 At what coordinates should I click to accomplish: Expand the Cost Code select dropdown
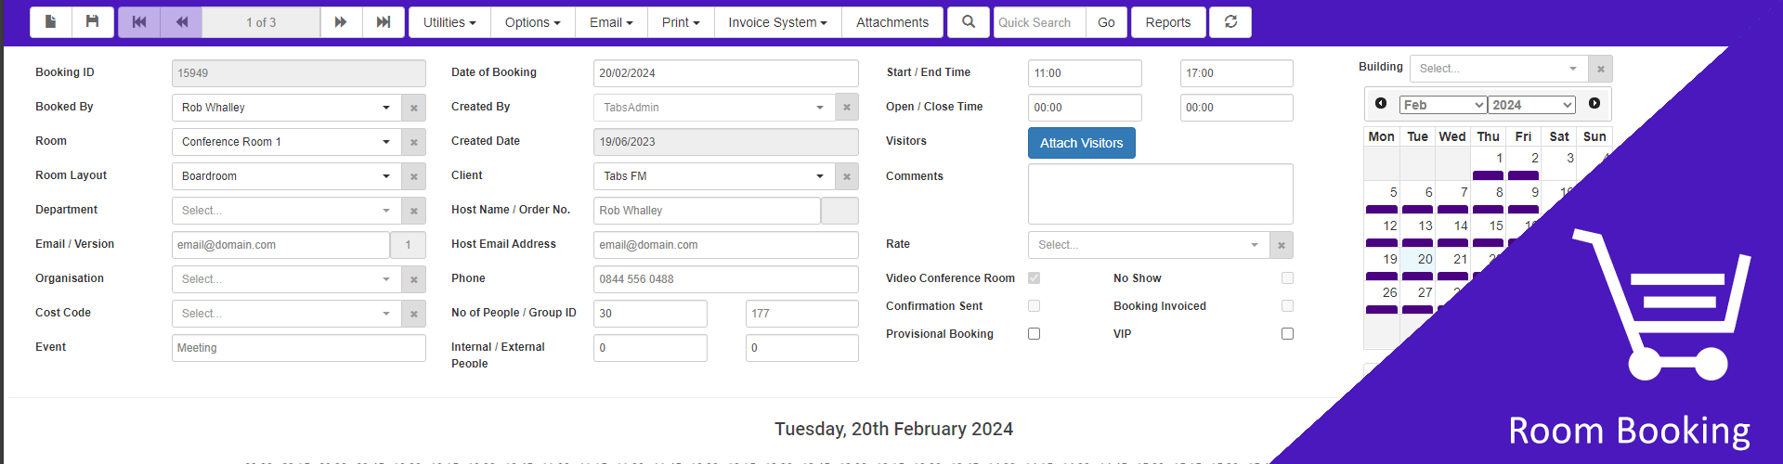pos(287,314)
